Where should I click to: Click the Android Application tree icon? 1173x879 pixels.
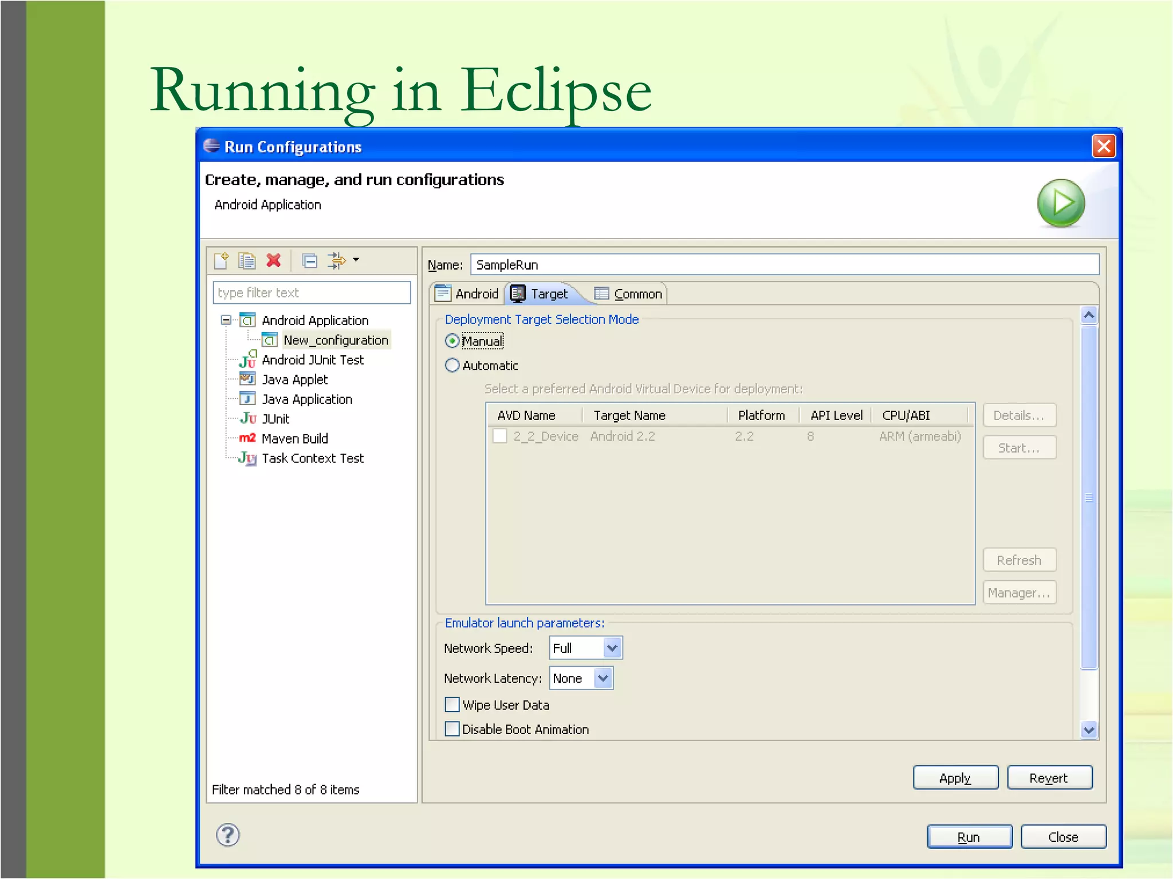tap(247, 320)
